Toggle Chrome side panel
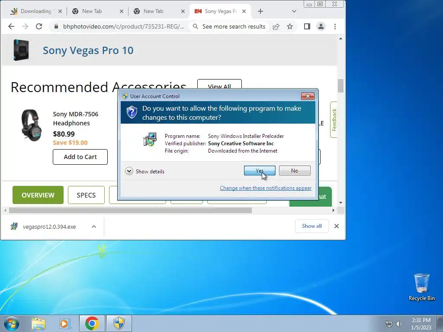The width and height of the screenshot is (443, 332). point(307,26)
